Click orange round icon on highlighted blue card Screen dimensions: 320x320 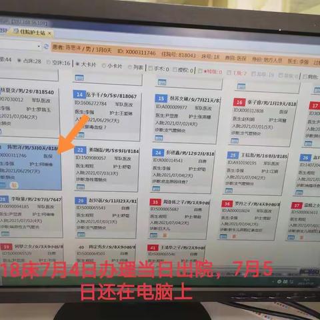[14, 185]
